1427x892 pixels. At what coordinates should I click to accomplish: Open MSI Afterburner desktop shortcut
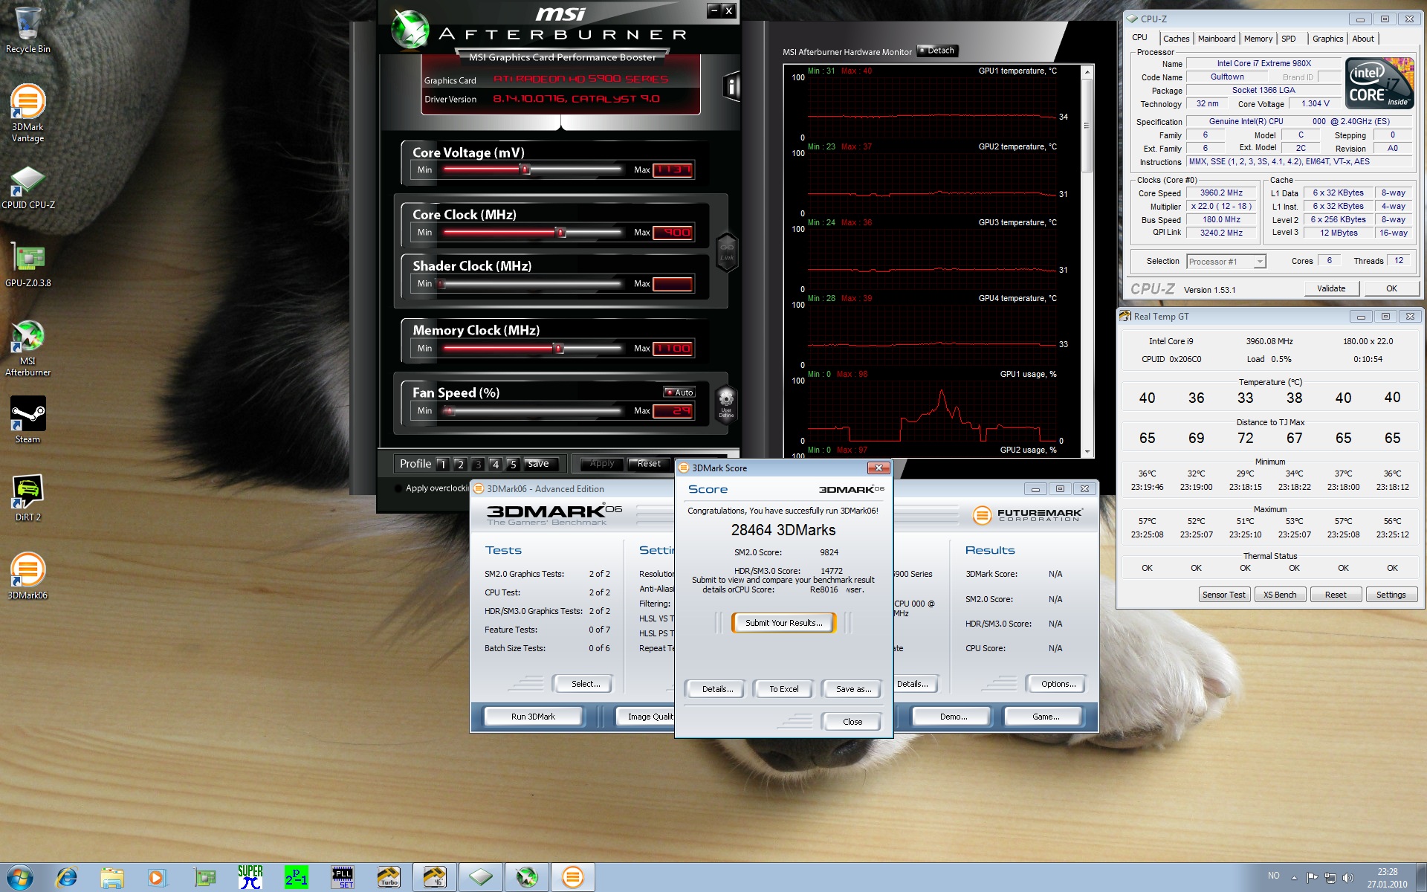click(28, 348)
